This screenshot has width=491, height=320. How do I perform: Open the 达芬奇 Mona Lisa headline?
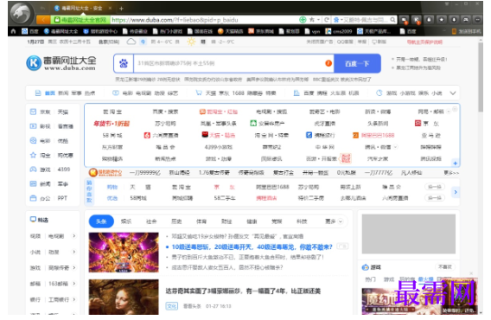(243, 291)
